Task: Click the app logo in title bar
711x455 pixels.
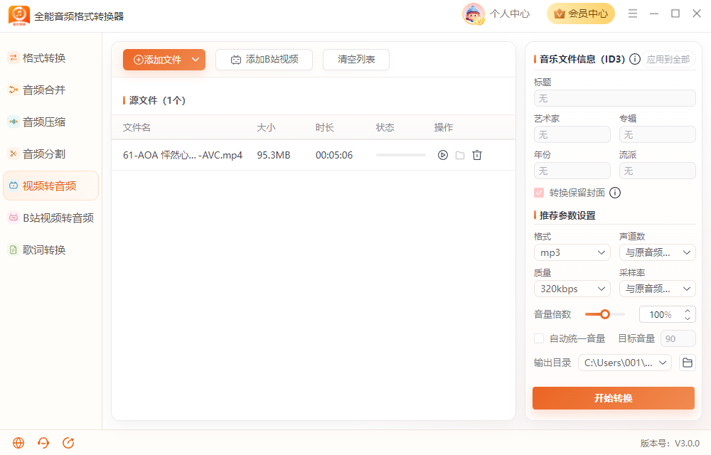Action: click(x=19, y=16)
